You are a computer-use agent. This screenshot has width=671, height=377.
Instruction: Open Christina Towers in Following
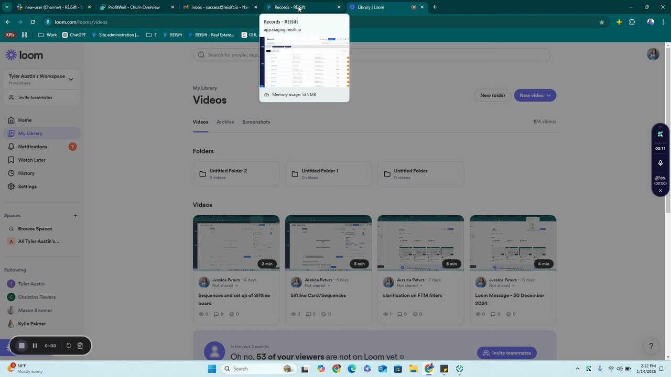42,297
